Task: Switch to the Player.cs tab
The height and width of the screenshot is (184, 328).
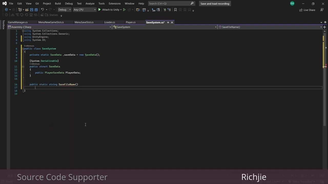Action: (131, 22)
